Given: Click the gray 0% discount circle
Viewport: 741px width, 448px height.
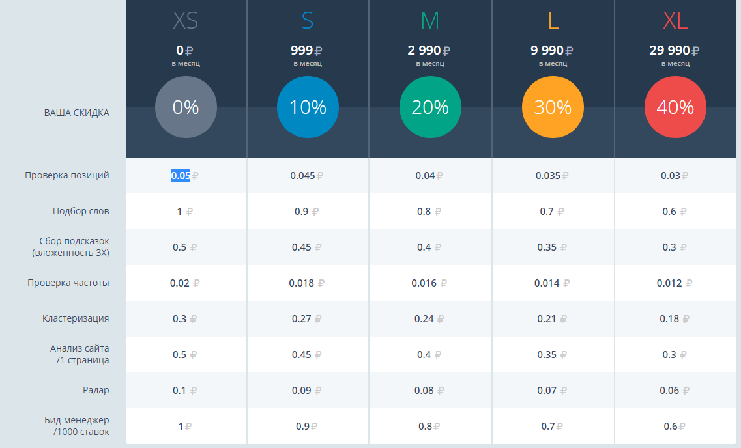Looking at the screenshot, I should pyautogui.click(x=186, y=107).
